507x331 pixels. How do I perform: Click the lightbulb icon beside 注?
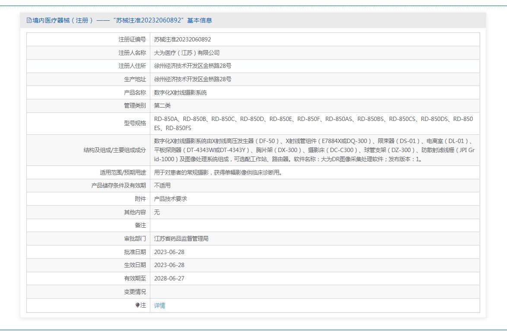137,305
